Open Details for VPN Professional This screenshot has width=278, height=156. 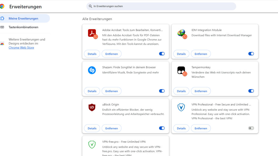click(x=181, y=128)
